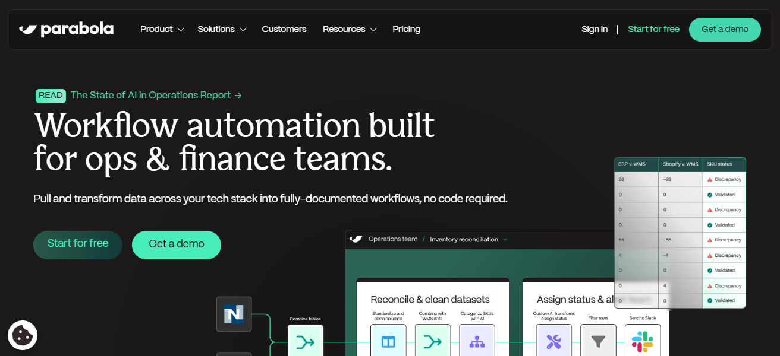Open the Pricing page
Image resolution: width=780 pixels, height=356 pixels.
[406, 29]
